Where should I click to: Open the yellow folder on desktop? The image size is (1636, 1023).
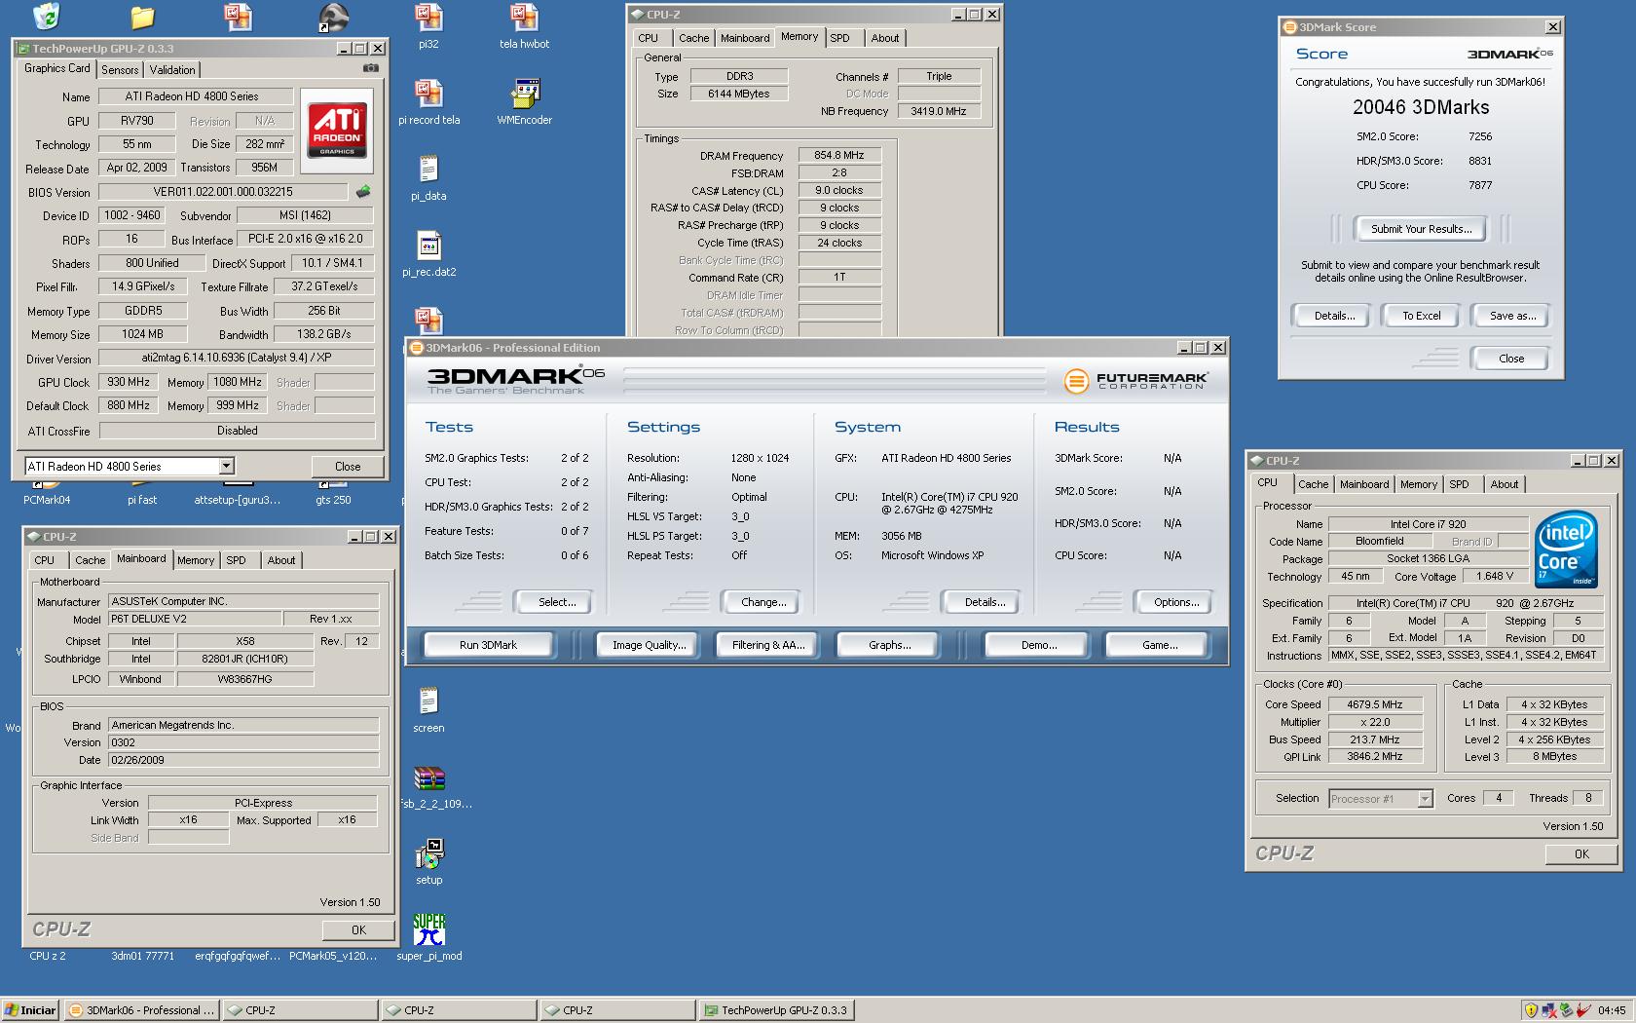coord(142,16)
